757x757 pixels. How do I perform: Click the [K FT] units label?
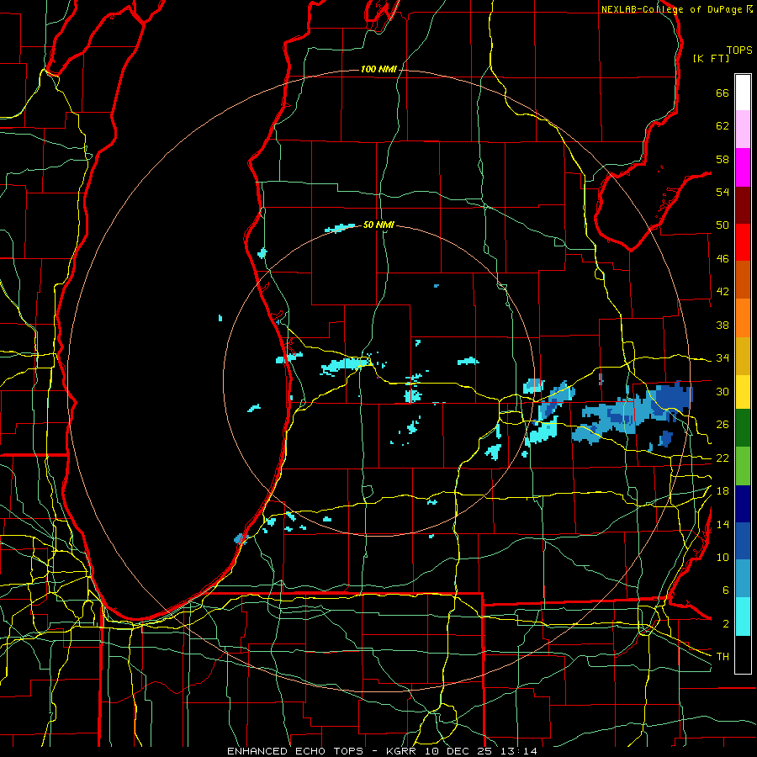[x=711, y=58]
